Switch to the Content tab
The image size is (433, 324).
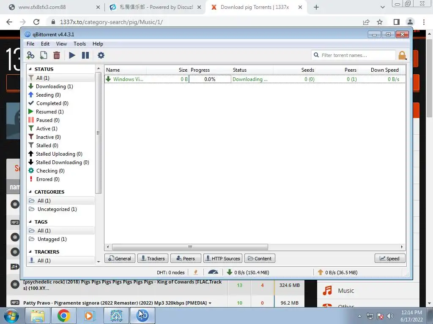pos(260,259)
